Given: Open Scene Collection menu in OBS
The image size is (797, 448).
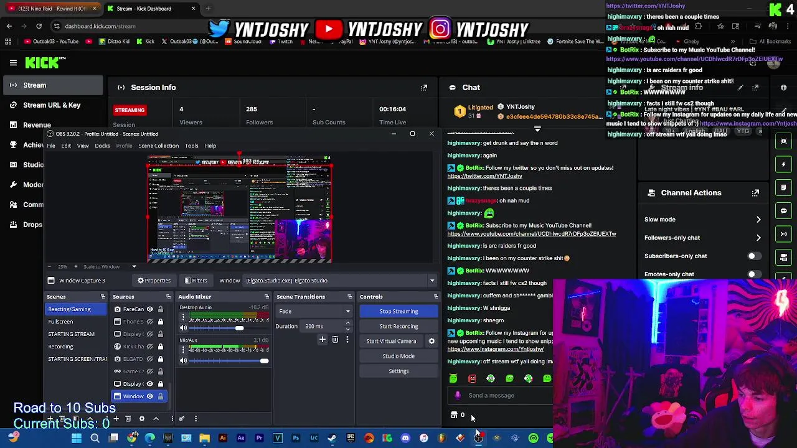Looking at the screenshot, I should pyautogui.click(x=158, y=146).
